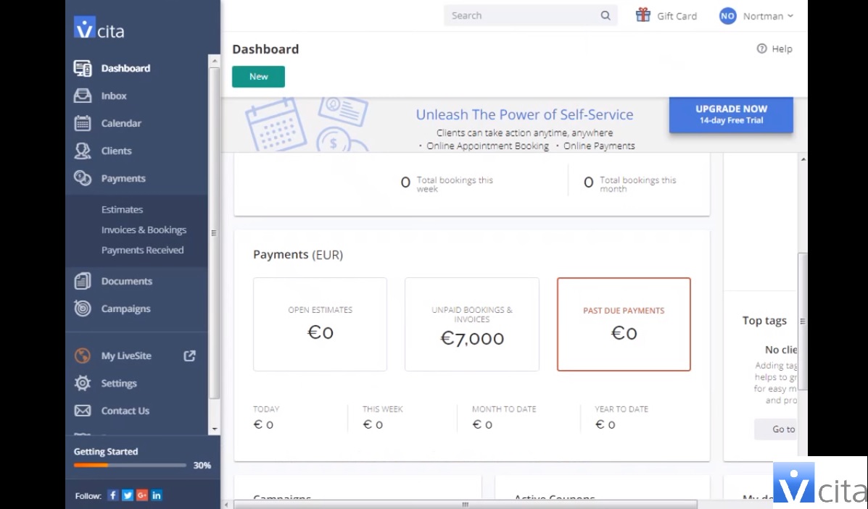The width and height of the screenshot is (868, 509).
Task: Click the Contact Us envelope icon
Action: [x=83, y=411]
